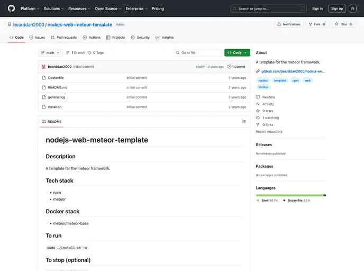This screenshot has width=364, height=271.
Task: Open the Solutions navigation menu
Action: click(x=53, y=8)
